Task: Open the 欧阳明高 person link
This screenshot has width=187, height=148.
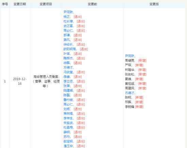Action: coord(70,49)
